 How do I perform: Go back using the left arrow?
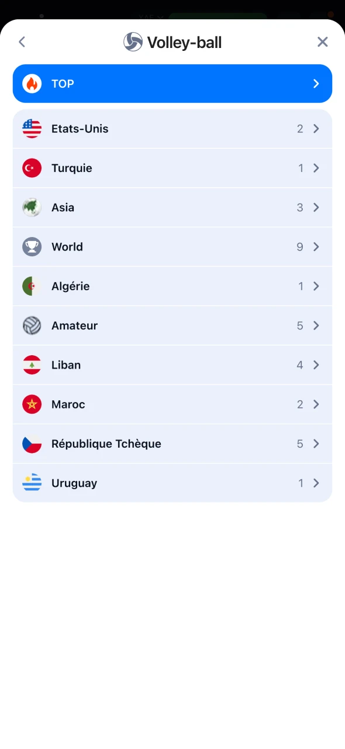coord(22,42)
